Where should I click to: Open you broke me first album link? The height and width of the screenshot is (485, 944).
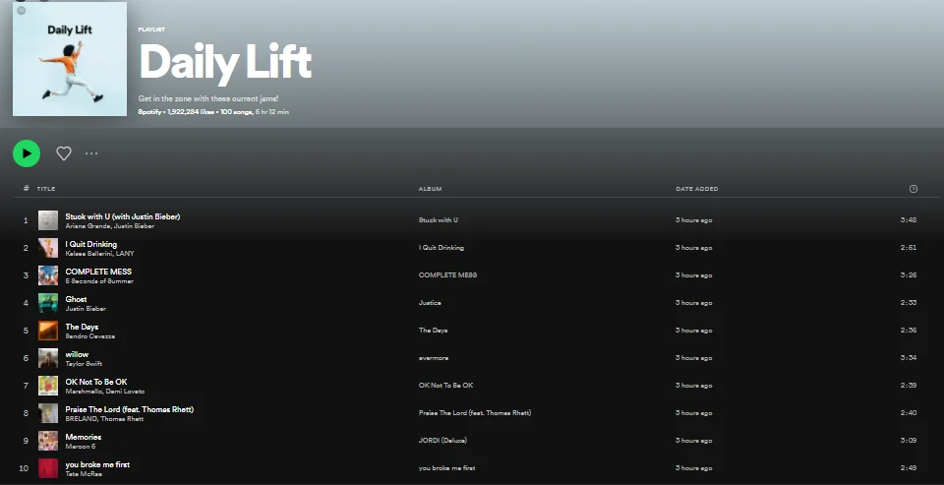point(446,468)
